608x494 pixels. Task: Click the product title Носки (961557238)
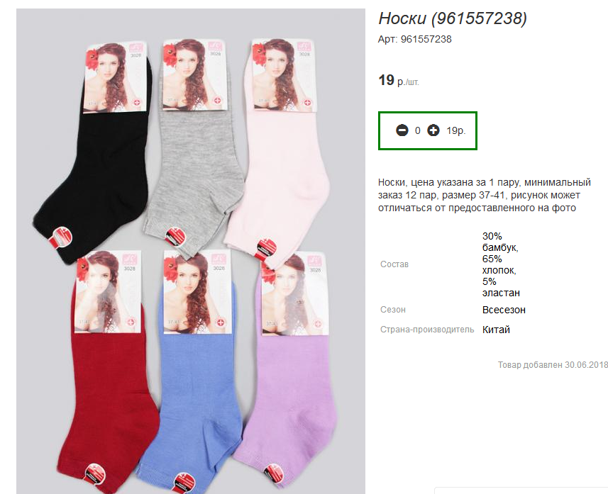click(453, 18)
